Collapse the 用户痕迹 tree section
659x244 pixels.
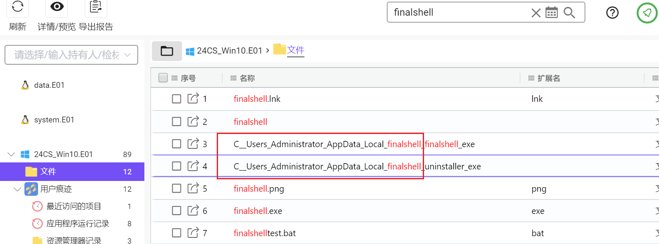(17, 189)
